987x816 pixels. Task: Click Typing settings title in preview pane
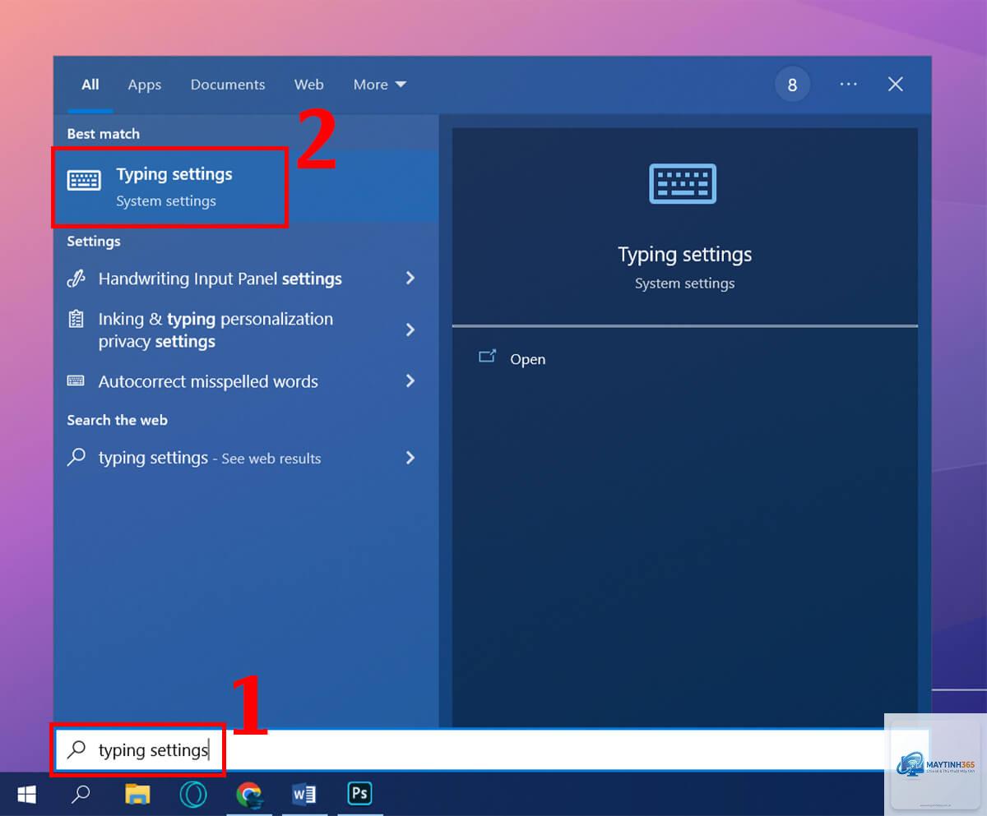(684, 255)
